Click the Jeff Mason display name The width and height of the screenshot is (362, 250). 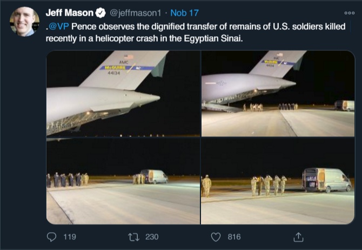[69, 12]
